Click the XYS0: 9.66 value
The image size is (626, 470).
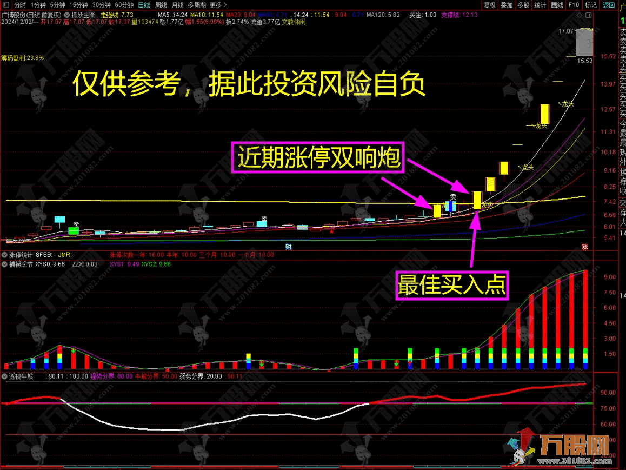click(50, 264)
